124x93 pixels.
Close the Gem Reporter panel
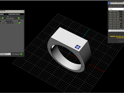[x=23, y=11]
